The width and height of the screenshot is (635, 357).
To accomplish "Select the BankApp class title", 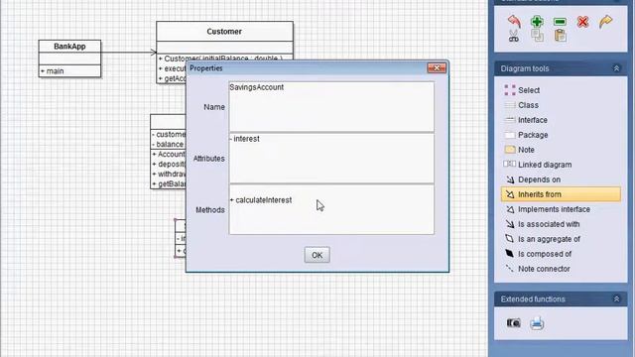I will pos(69,47).
